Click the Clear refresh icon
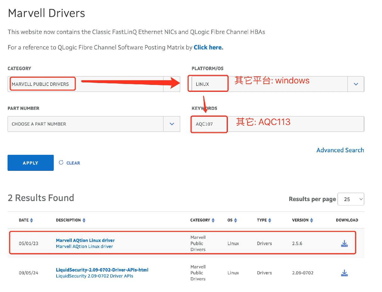The image size is (382, 292). tap(61, 163)
